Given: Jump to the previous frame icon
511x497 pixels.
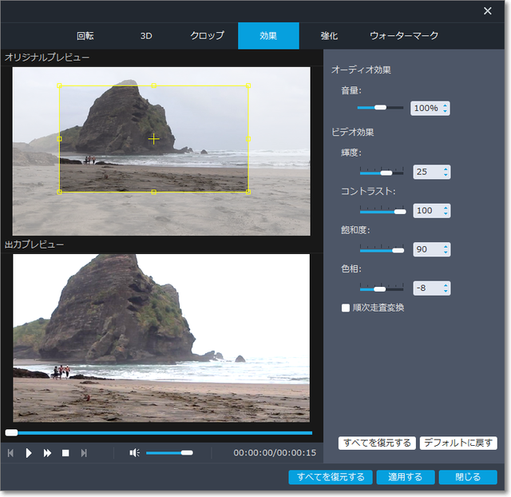Looking at the screenshot, I should (x=11, y=453).
